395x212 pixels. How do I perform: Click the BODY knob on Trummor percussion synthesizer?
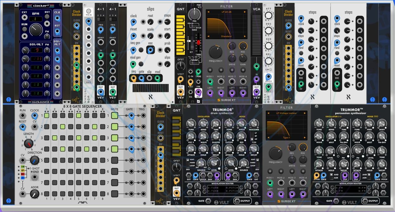[382, 123]
